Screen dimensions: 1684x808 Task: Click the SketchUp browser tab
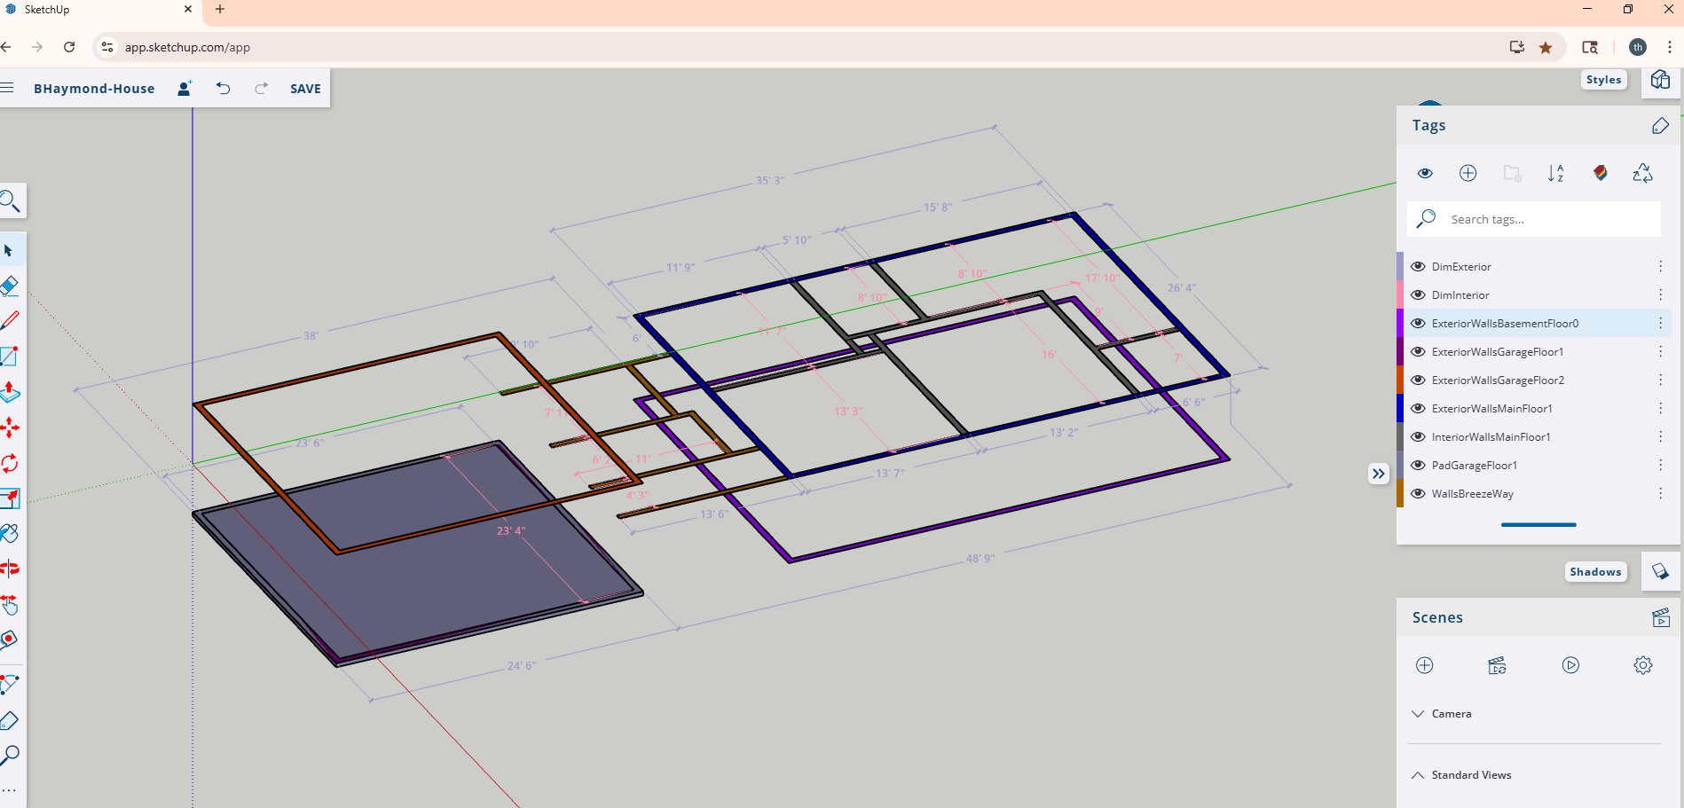[x=98, y=10]
